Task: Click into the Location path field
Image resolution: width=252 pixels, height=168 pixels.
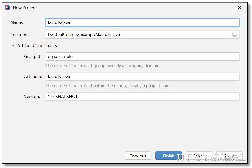Action: click(x=138, y=35)
